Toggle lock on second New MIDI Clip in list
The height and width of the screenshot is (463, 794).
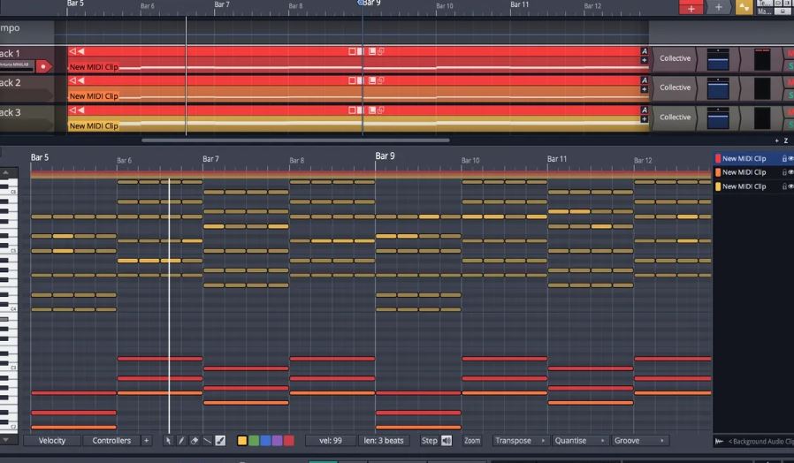(x=784, y=172)
